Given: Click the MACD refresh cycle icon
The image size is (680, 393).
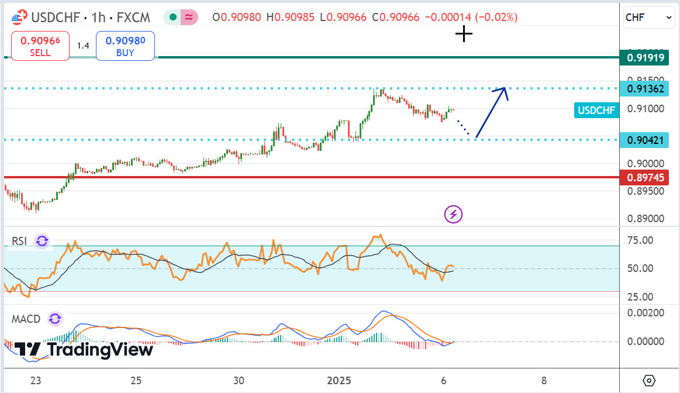Looking at the screenshot, I should [x=54, y=319].
